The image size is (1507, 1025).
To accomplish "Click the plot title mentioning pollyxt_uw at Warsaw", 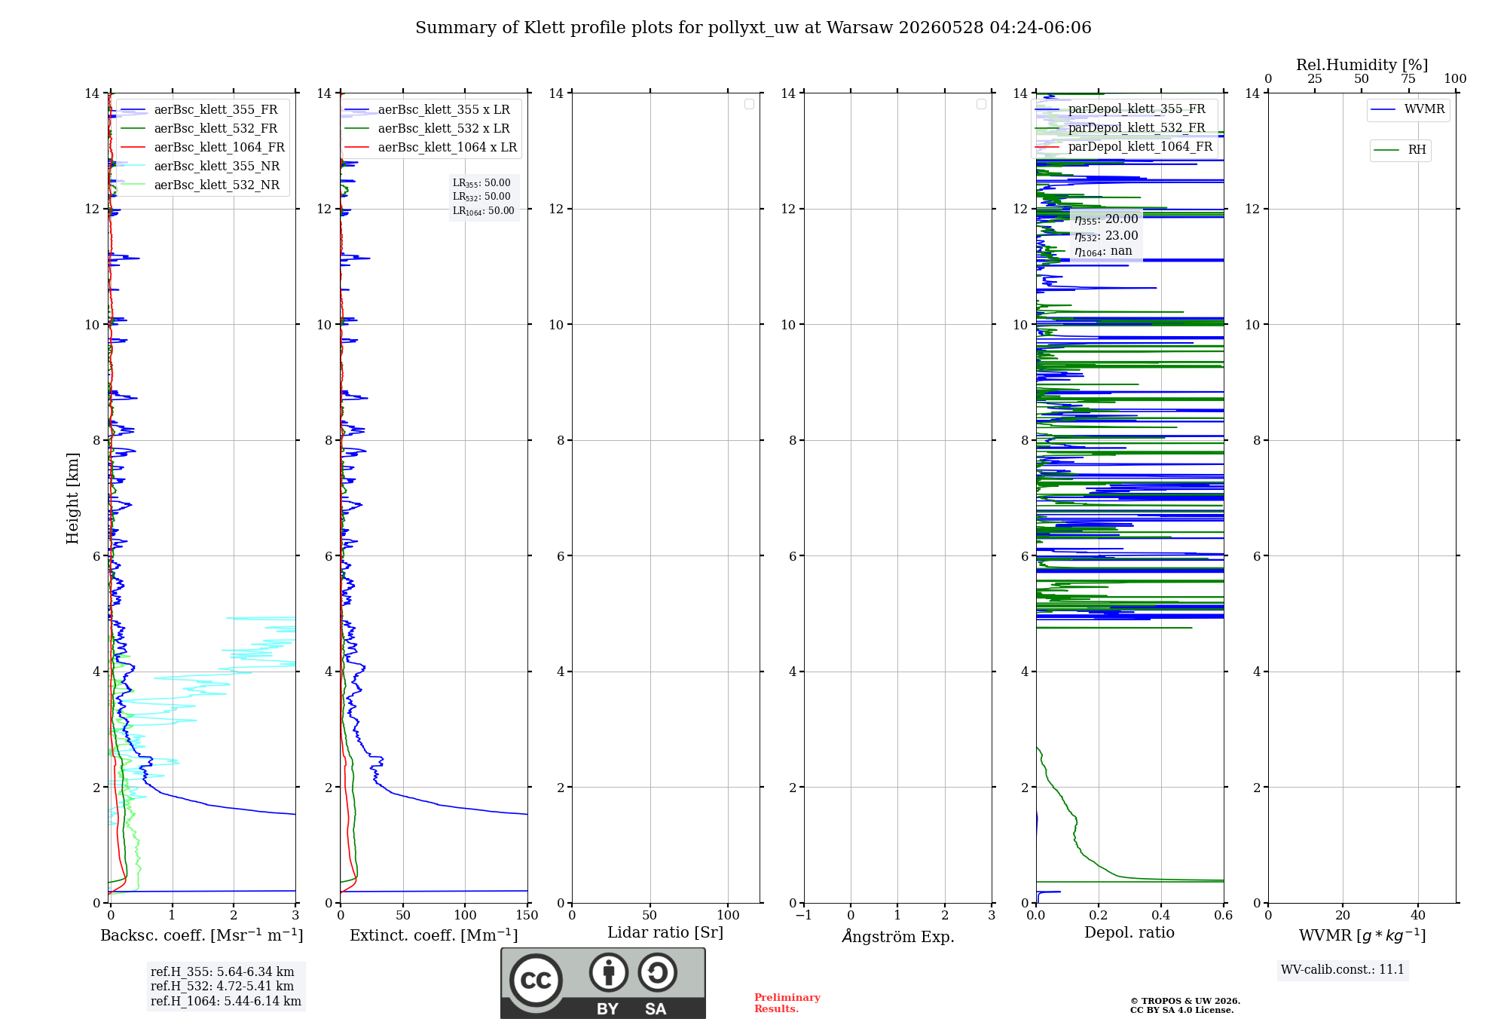I will [753, 28].
